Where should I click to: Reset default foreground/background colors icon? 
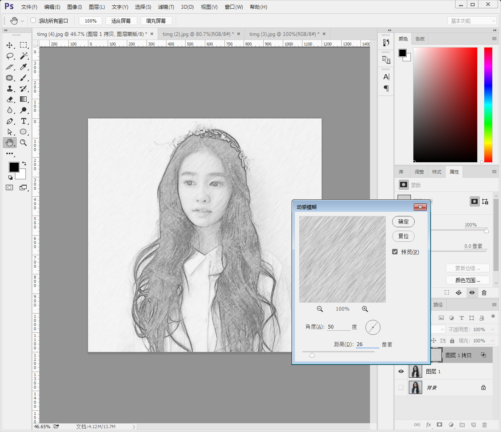[10, 178]
